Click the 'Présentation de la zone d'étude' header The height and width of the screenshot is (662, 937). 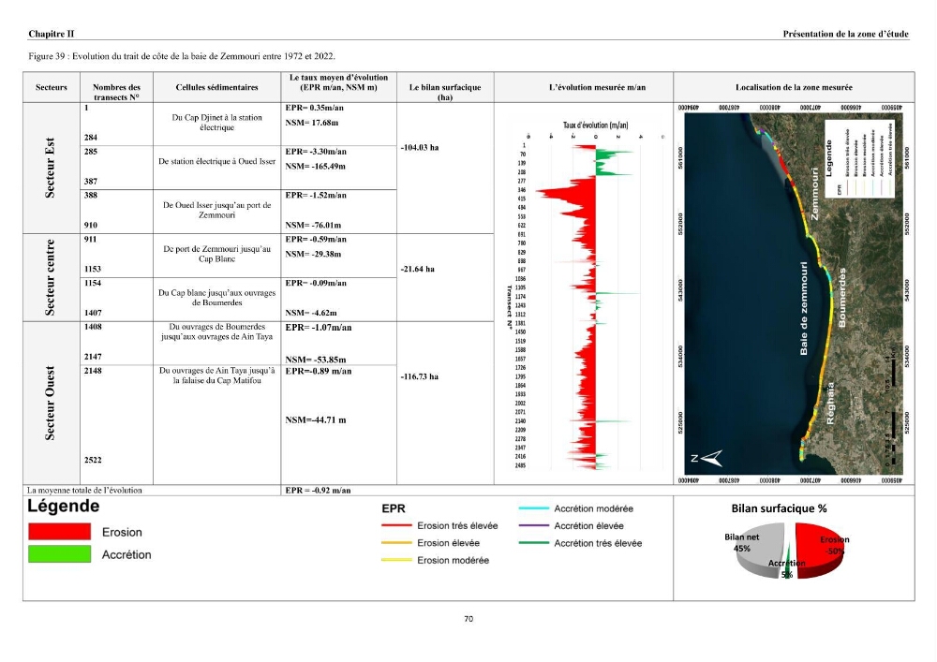(845, 34)
